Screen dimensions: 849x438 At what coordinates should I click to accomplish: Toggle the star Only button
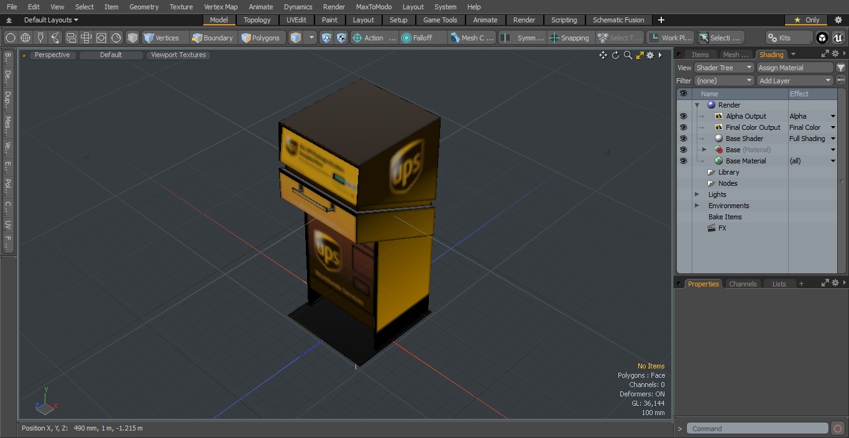806,20
